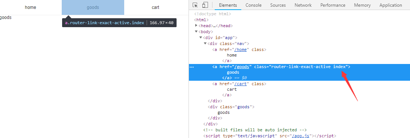Follow the /goods href in selected node
410x138 pixels.
[x=242, y=67]
